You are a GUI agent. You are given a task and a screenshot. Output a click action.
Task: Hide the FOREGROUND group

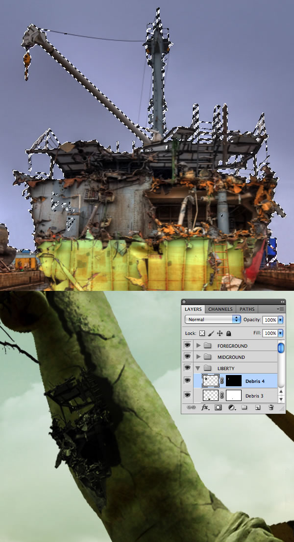click(x=187, y=345)
